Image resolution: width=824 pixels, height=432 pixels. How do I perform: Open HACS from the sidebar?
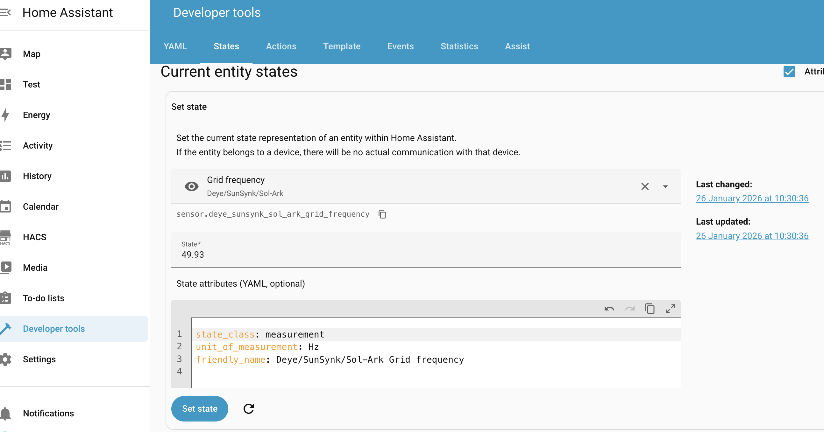[x=35, y=237]
